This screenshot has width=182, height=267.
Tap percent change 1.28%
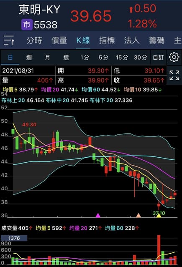click(x=142, y=24)
